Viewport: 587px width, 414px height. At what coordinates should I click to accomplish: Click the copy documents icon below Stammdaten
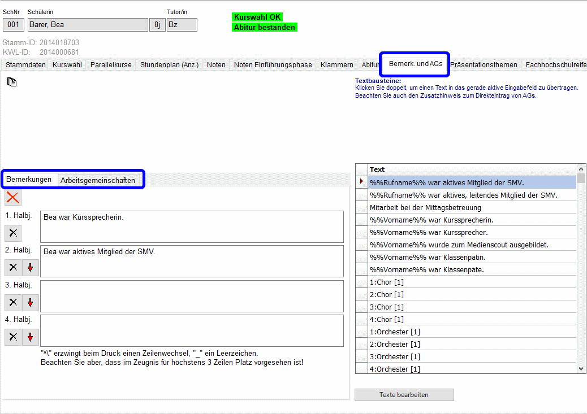(x=12, y=82)
